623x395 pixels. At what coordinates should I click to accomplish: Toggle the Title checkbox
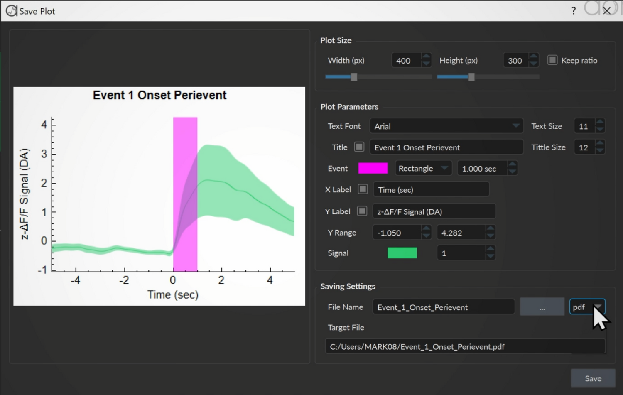coord(359,147)
